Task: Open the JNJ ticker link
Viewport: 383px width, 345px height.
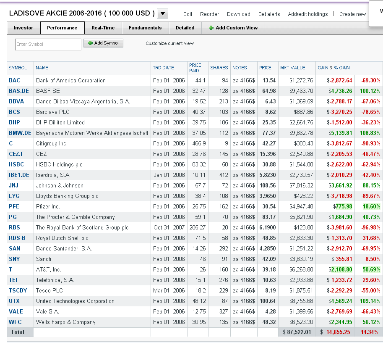Action: (x=14, y=186)
